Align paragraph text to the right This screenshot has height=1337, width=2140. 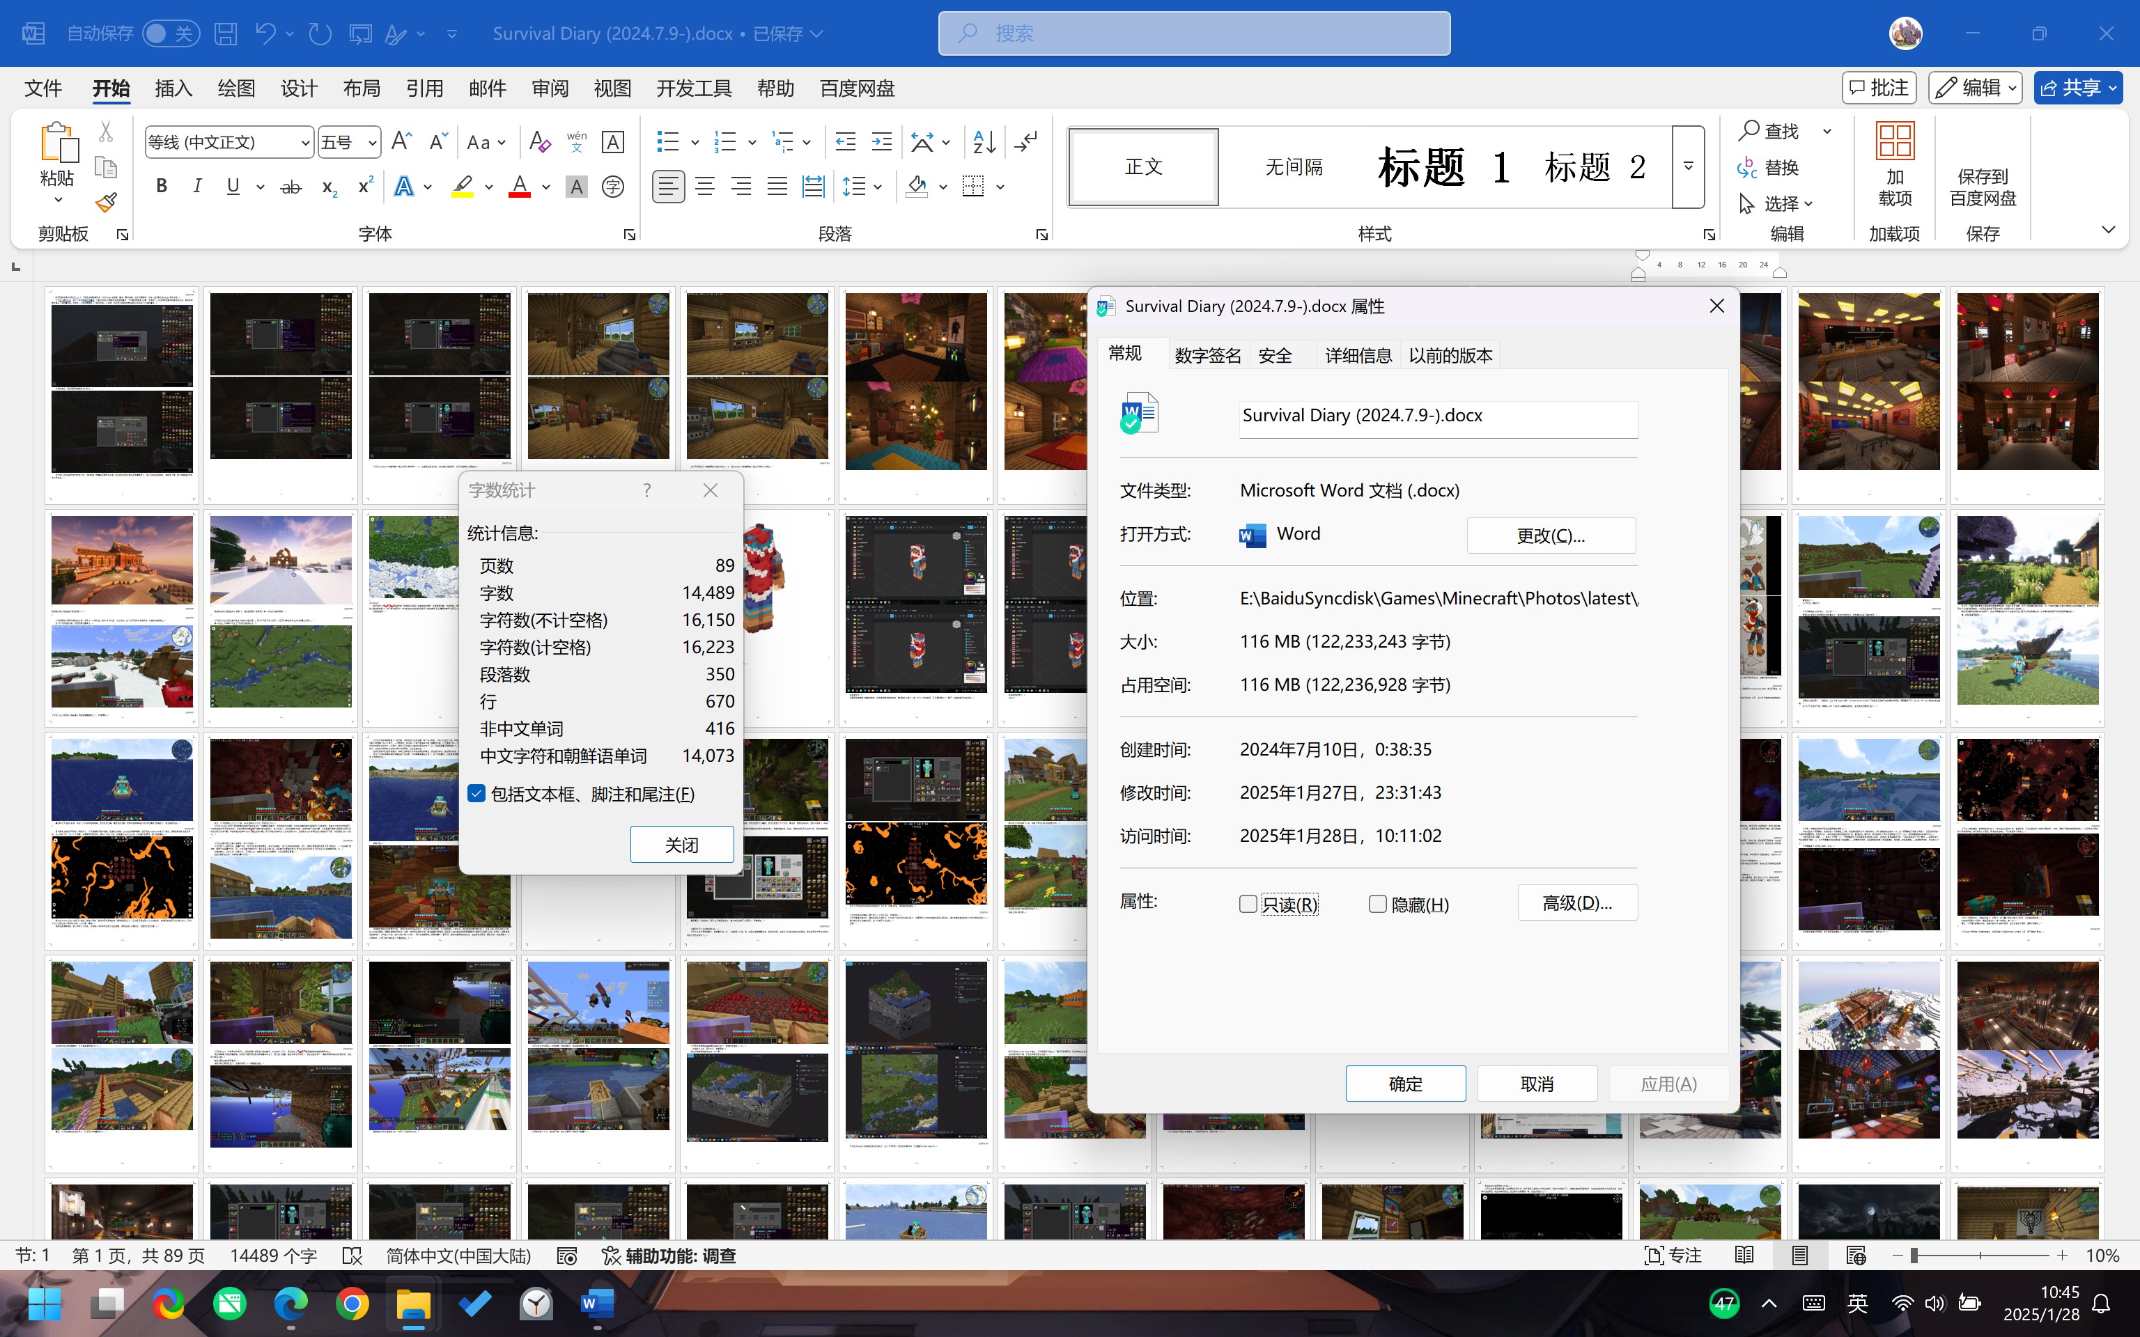tap(741, 187)
